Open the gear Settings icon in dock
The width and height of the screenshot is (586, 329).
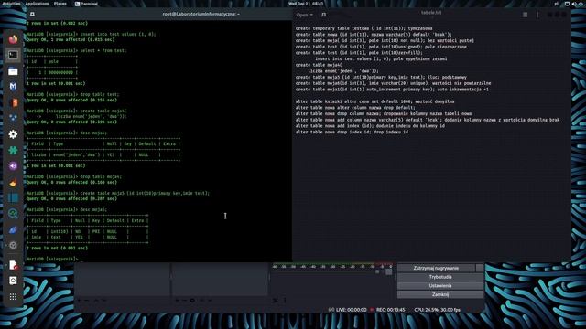13,134
